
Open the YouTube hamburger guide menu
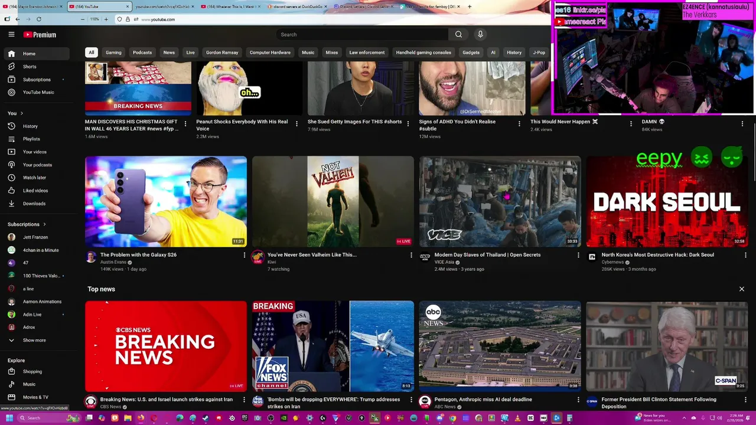tap(11, 34)
